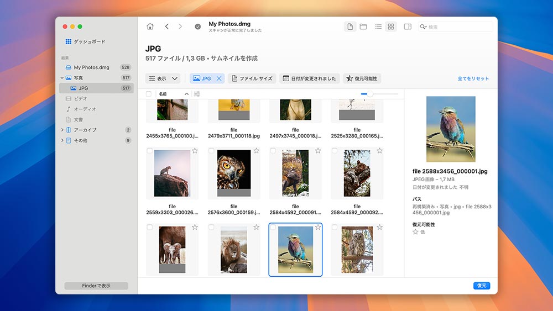The width and height of the screenshot is (553, 311).
Task: Click the Finderで表示 button
Action: point(96,286)
